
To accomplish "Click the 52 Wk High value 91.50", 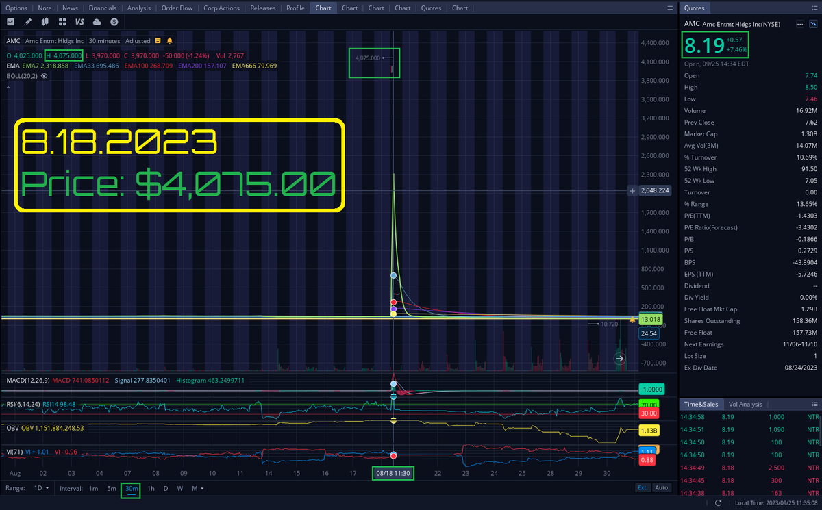I will pos(809,168).
